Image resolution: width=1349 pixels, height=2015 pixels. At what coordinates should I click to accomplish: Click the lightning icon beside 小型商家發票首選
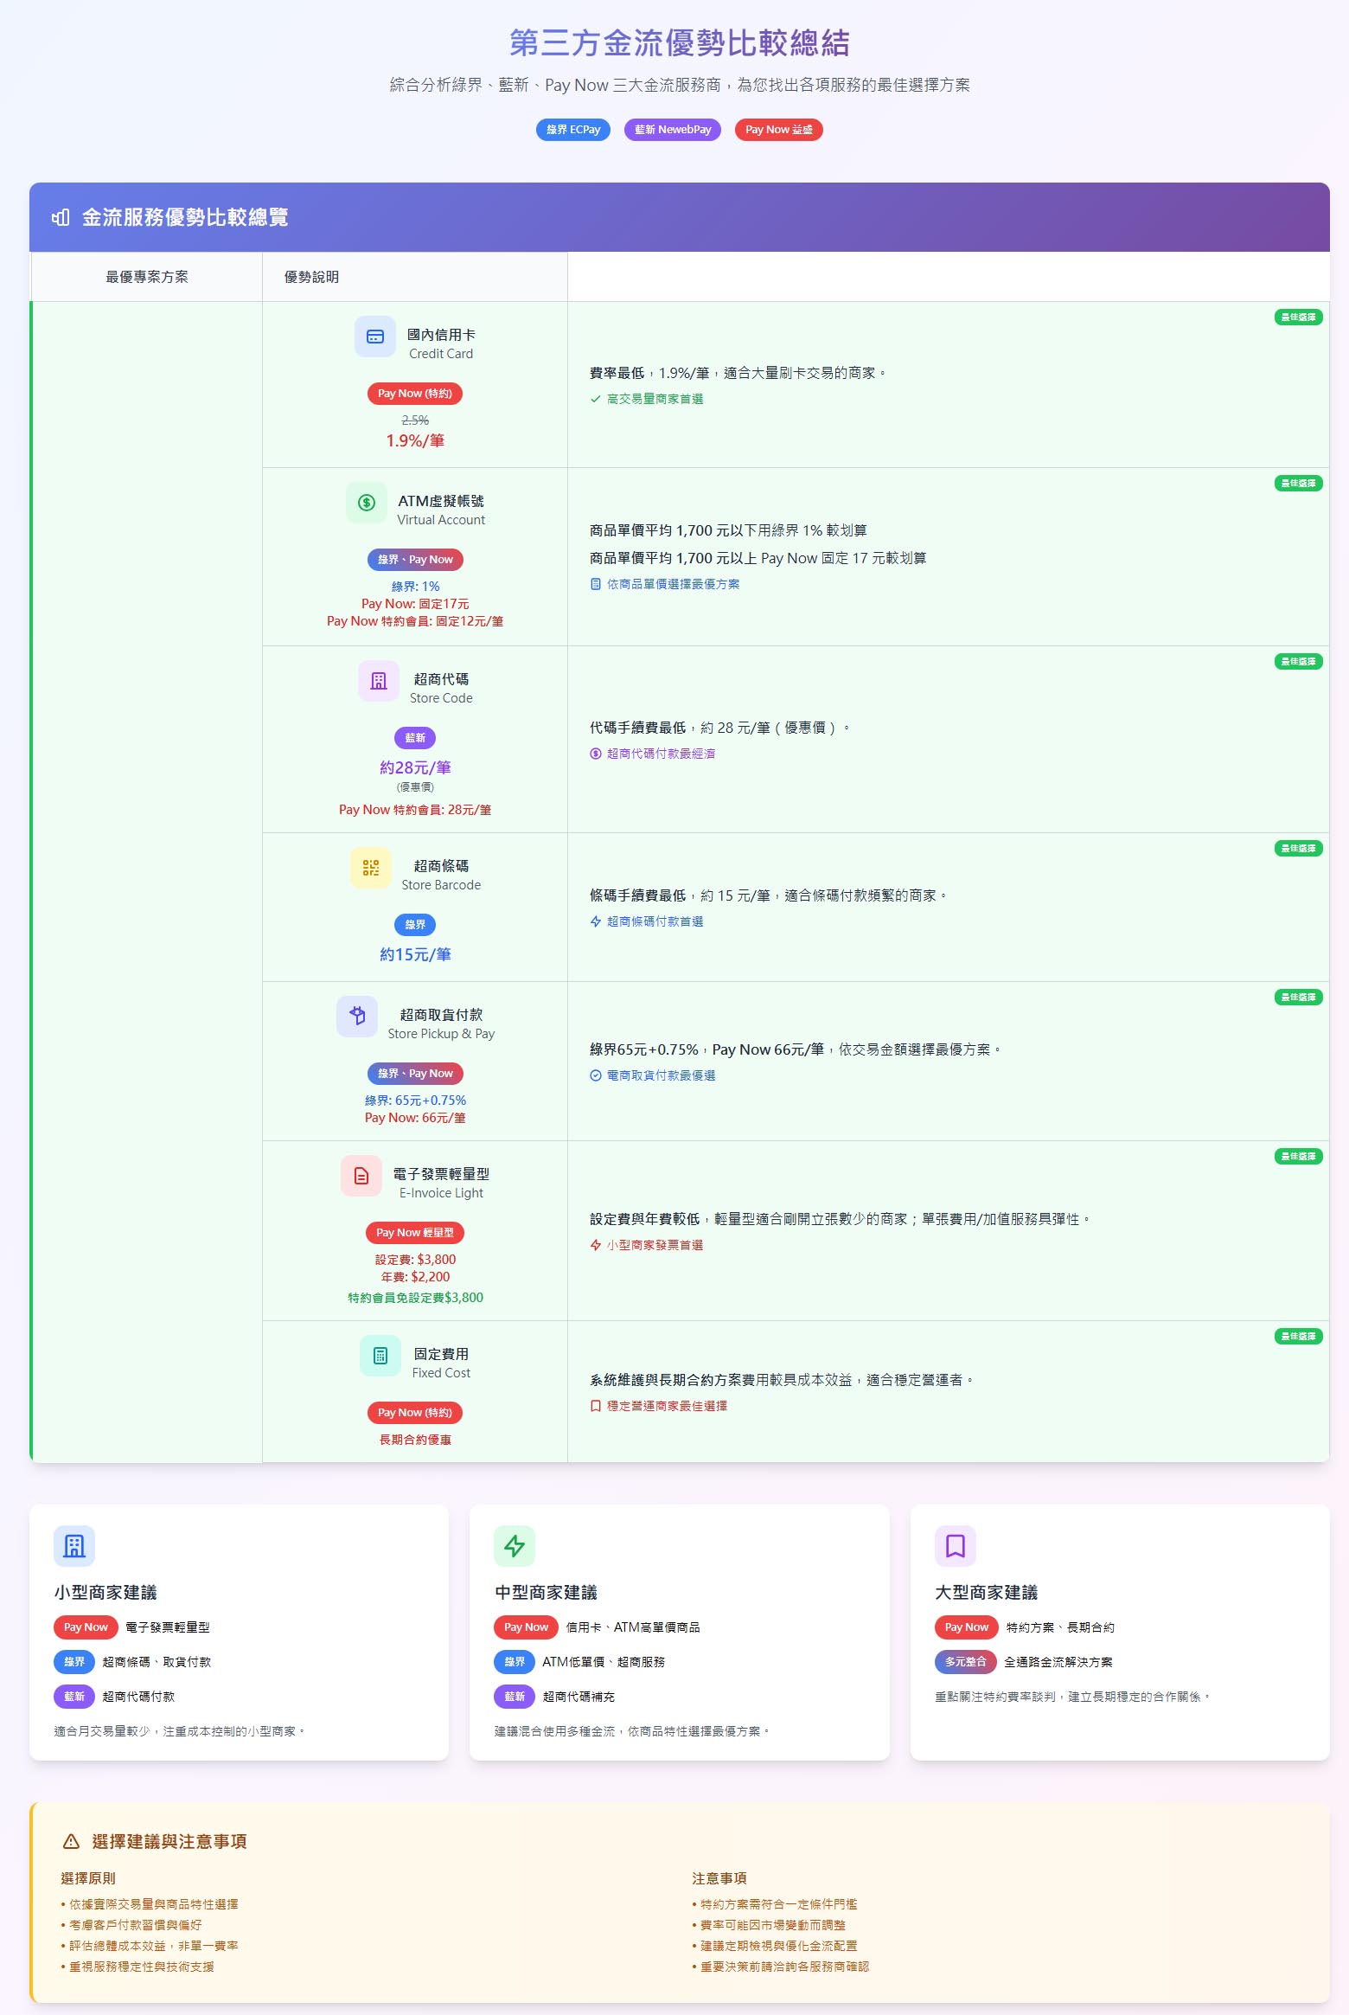coord(595,1245)
